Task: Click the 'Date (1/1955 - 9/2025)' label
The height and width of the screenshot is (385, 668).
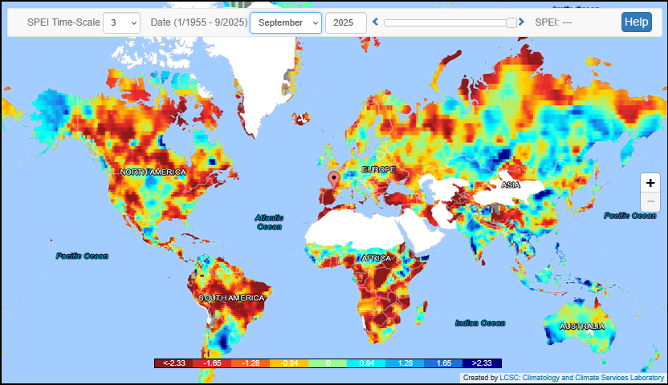Action: coord(199,22)
